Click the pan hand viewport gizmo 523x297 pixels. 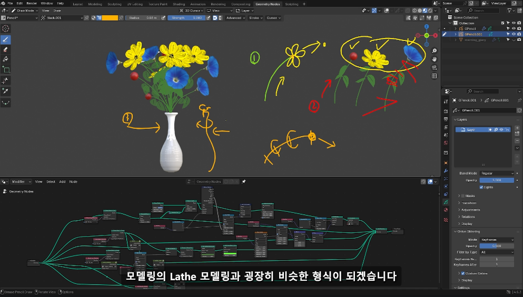click(x=435, y=59)
